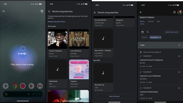Image resolution: width=183 pixels, height=103 pixels.
Task: Tap the Chrome app icon
Action: pos(14,86)
